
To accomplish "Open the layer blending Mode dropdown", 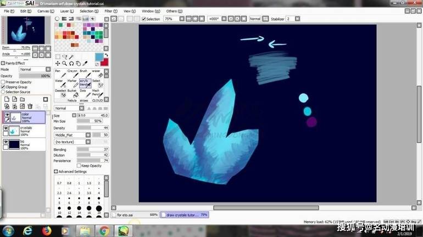I will (33, 70).
